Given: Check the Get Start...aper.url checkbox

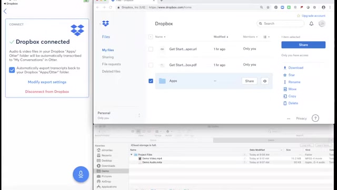Looking at the screenshot, I should pyautogui.click(x=151, y=49).
